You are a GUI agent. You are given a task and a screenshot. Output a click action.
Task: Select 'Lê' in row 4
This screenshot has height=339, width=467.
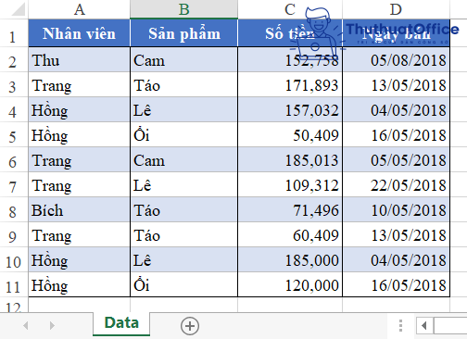click(184, 110)
